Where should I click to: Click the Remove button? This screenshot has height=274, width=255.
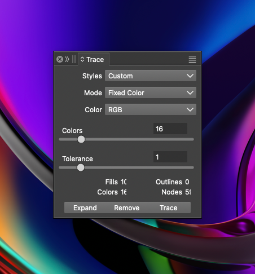pyautogui.click(x=127, y=207)
